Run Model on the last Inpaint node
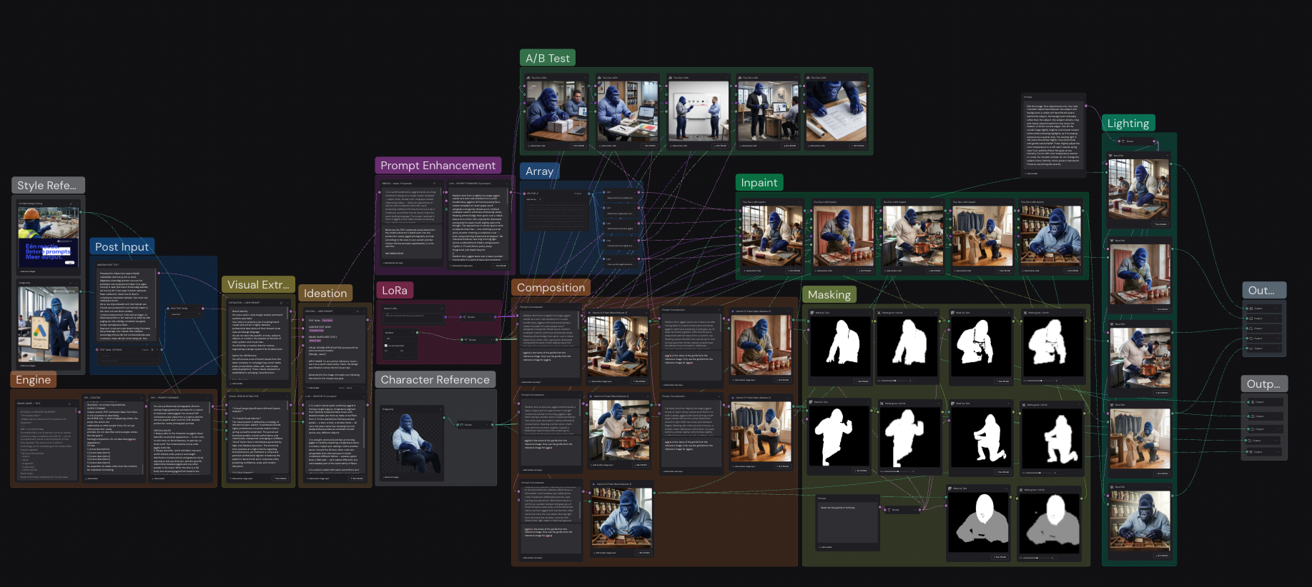Image resolution: width=1312 pixels, height=587 pixels. tap(1072, 271)
